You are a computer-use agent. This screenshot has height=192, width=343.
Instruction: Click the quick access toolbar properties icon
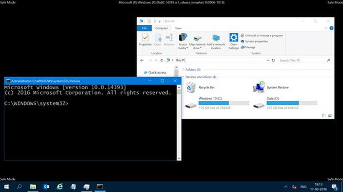coord(149,21)
